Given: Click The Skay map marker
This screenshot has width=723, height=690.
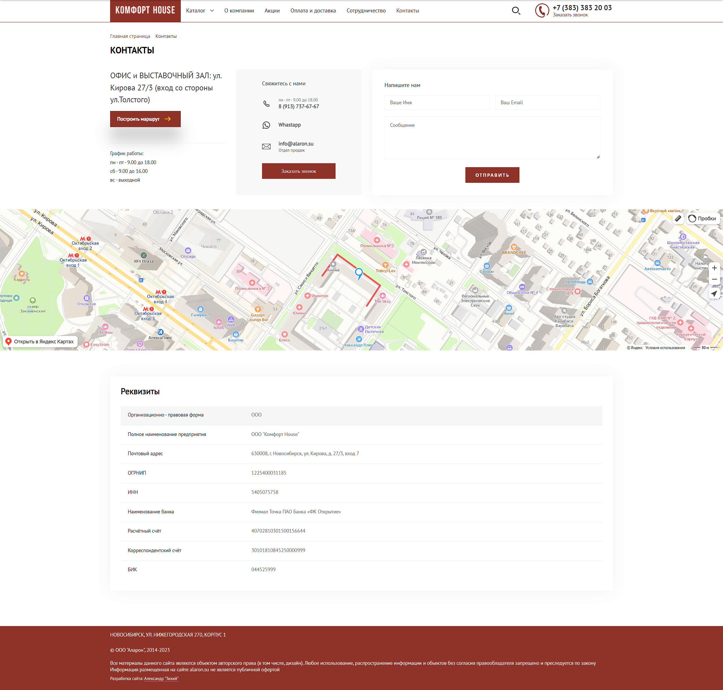Looking at the screenshot, I should coord(382,295).
